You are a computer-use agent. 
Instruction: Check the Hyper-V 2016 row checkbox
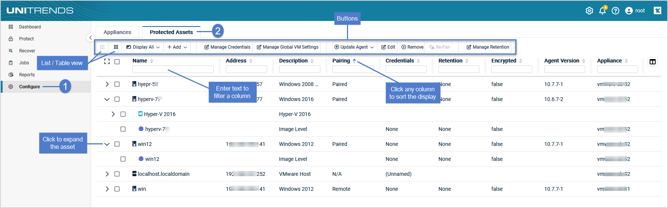tap(123, 114)
